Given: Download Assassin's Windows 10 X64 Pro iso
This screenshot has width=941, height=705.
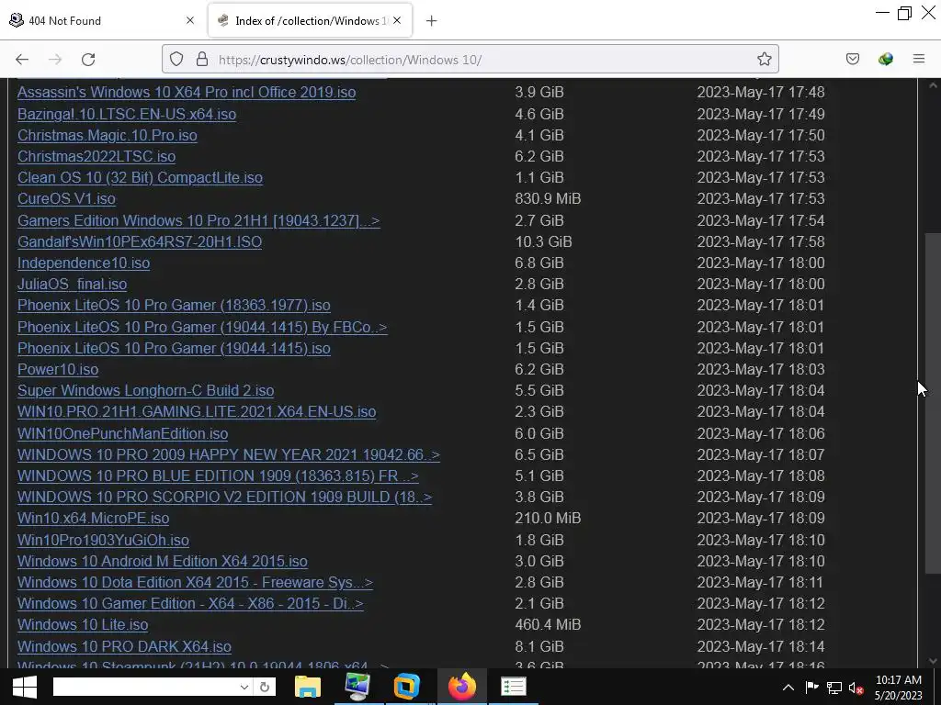Looking at the screenshot, I should tap(187, 93).
